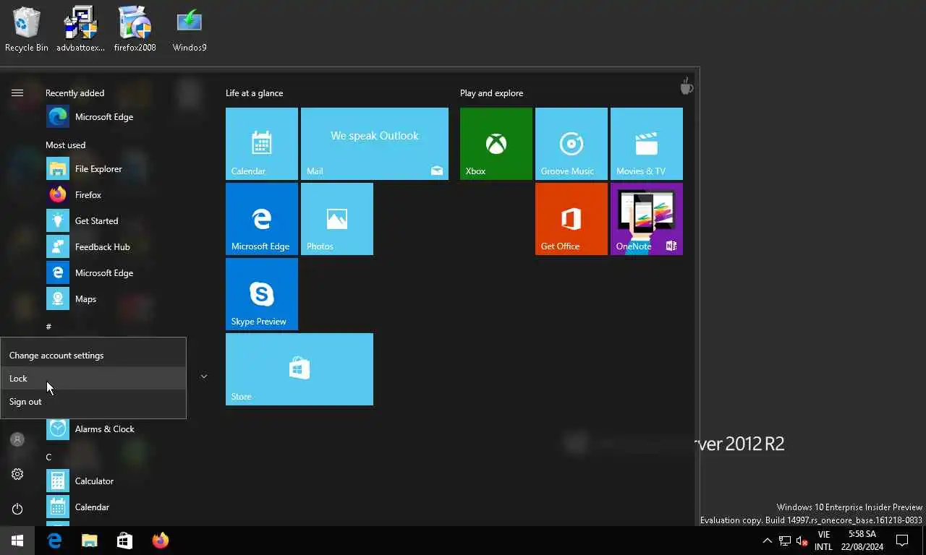
Task: Click the Play and explore group header
Action: coord(491,93)
